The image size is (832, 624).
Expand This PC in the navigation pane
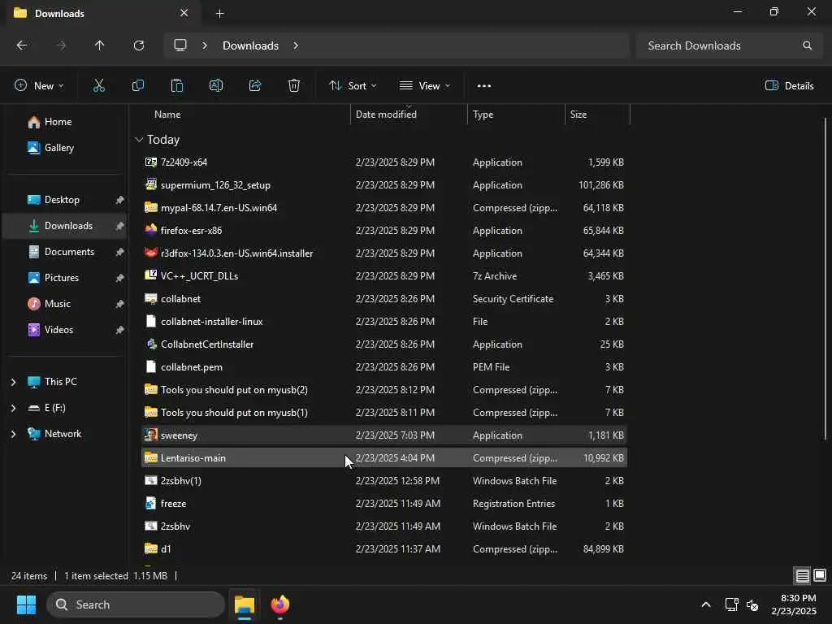13,382
